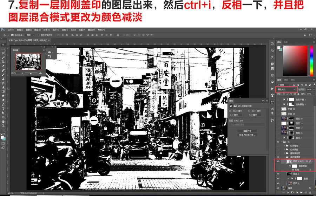316x199 pixels.
Task: Open the 图像(I) menu
Action: coord(29,30)
